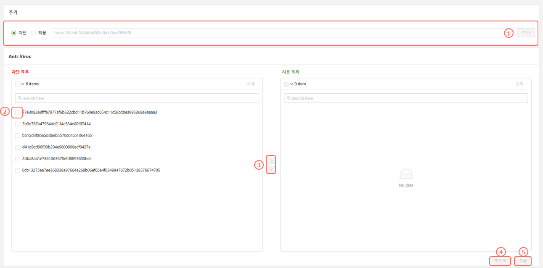The width and height of the screenshot is (543, 268).
Task: Toggle select-all checkbox in 허용 목록
Action: (286, 84)
